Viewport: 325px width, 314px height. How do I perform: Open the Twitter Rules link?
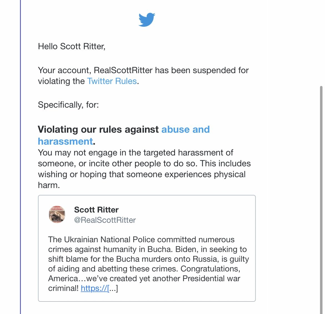click(x=112, y=81)
